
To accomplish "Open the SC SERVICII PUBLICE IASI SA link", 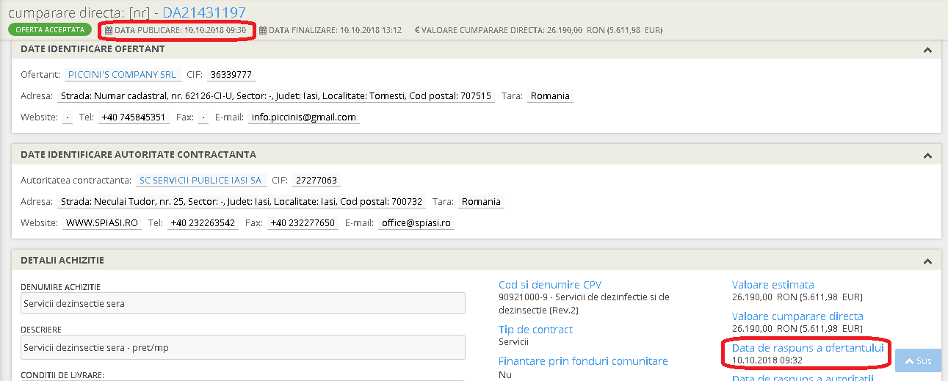I will point(200,181).
